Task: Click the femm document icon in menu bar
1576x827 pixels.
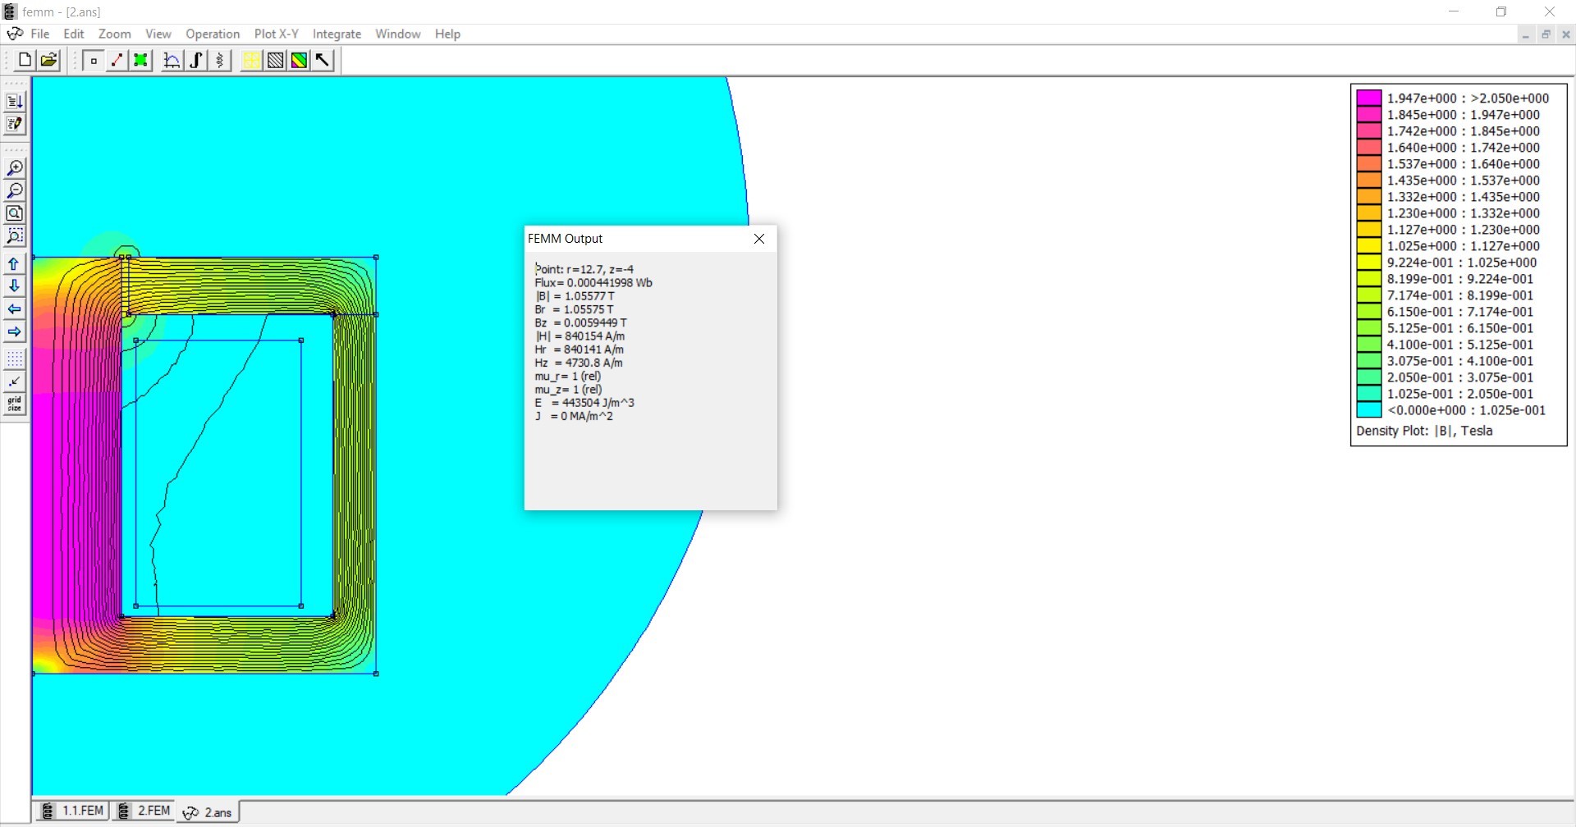Action: (15, 34)
